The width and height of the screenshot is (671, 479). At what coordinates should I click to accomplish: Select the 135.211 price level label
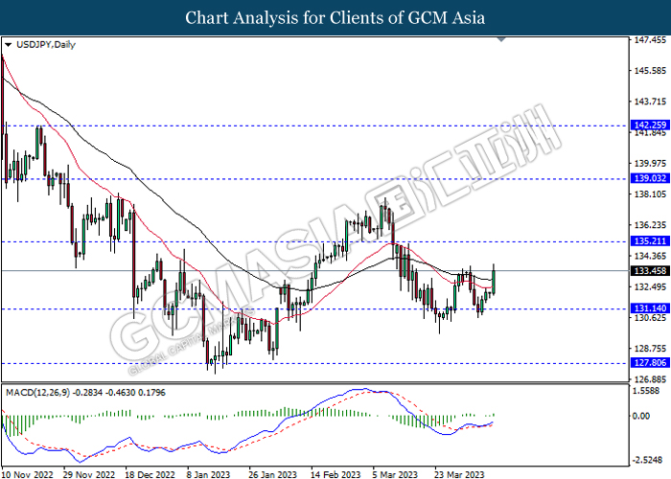650,241
